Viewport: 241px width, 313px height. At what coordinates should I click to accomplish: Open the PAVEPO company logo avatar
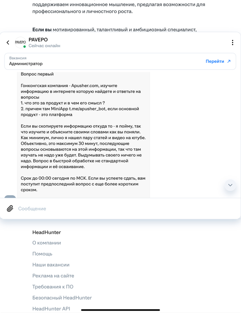pos(20,42)
